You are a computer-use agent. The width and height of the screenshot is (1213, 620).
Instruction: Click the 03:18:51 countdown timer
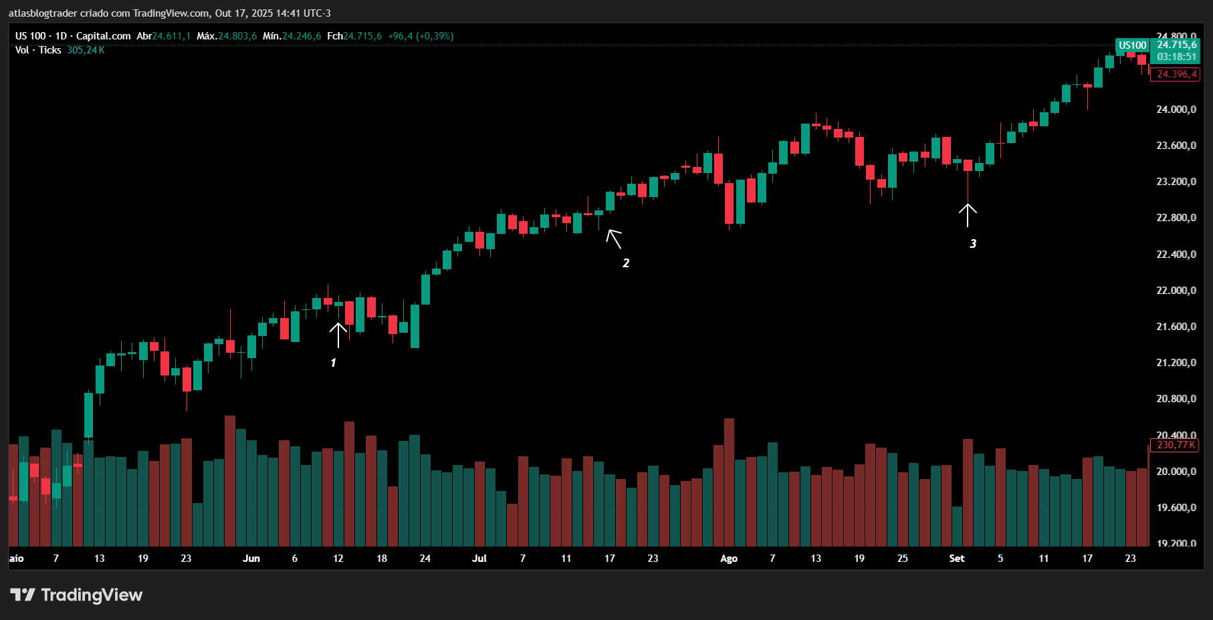1176,57
